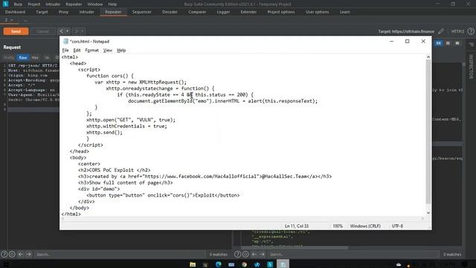The width and height of the screenshot is (476, 268).
Task: Open Notepad View menu
Action: point(108,51)
